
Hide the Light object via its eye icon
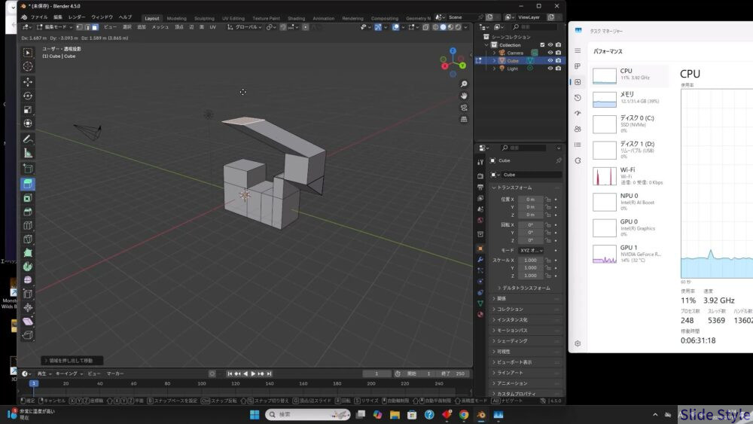(x=550, y=69)
